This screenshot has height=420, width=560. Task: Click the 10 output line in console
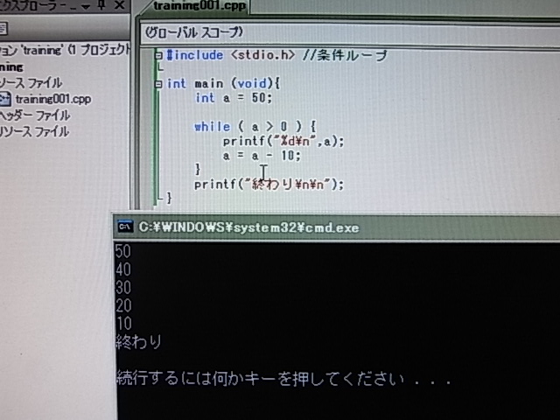[124, 324]
